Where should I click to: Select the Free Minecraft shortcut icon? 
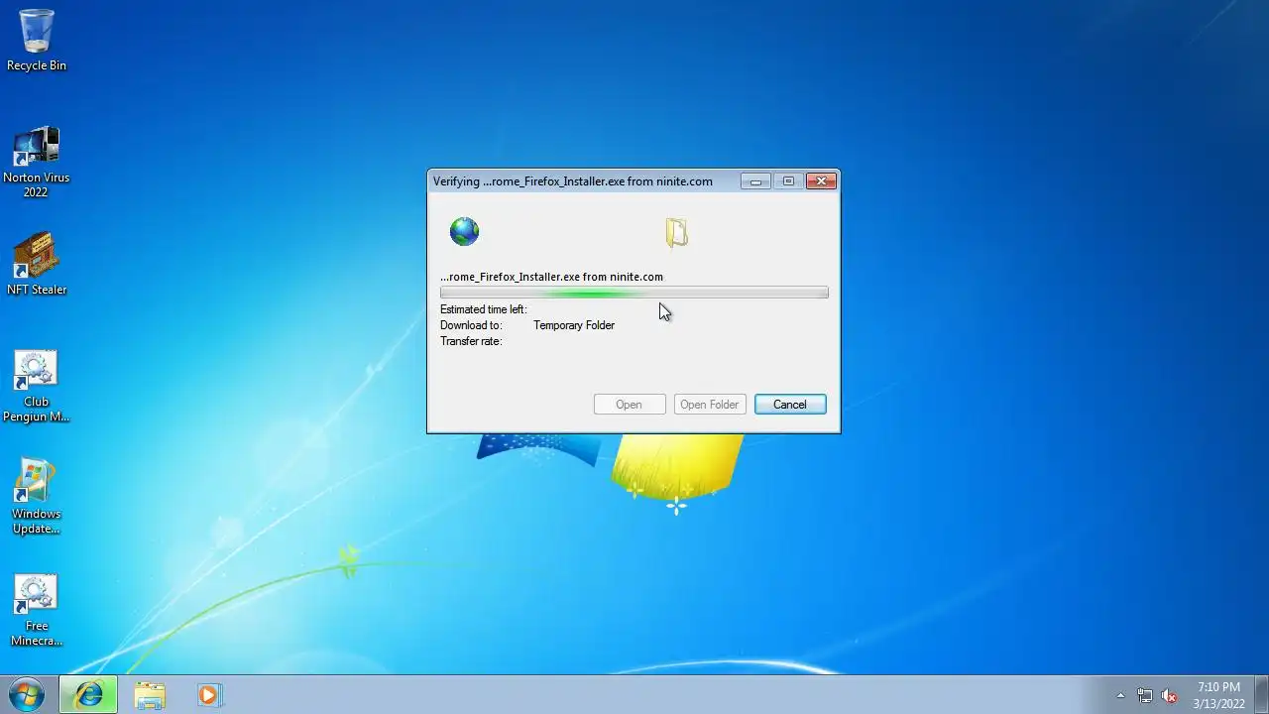[37, 610]
